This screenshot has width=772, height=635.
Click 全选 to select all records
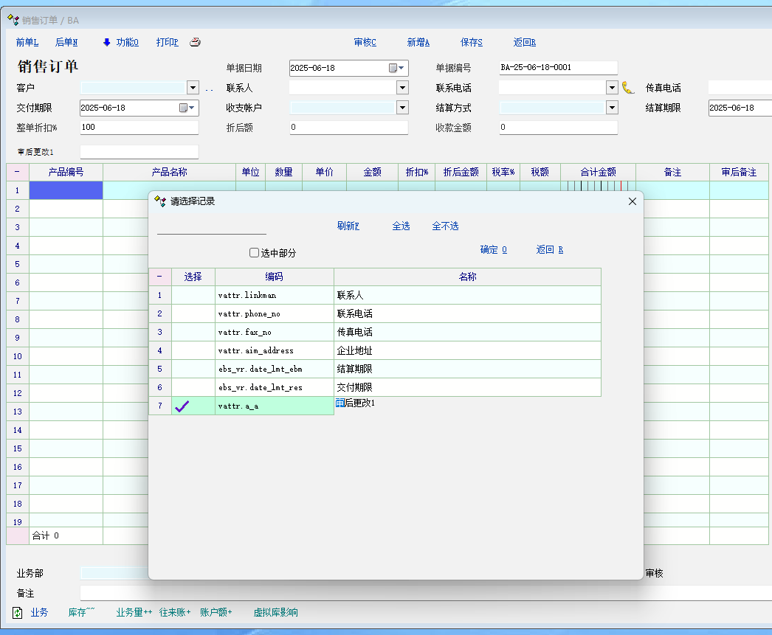pos(401,226)
